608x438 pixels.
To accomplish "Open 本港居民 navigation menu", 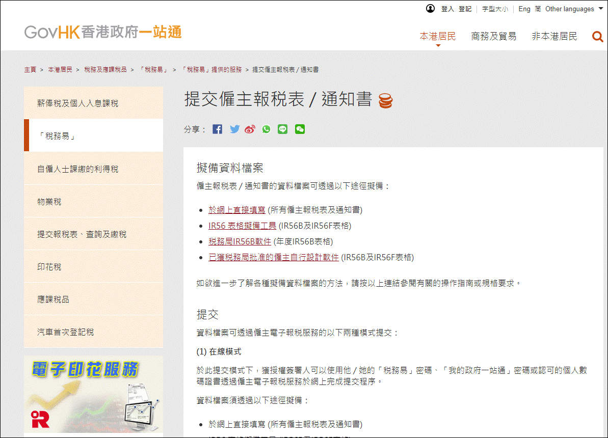I will point(437,36).
